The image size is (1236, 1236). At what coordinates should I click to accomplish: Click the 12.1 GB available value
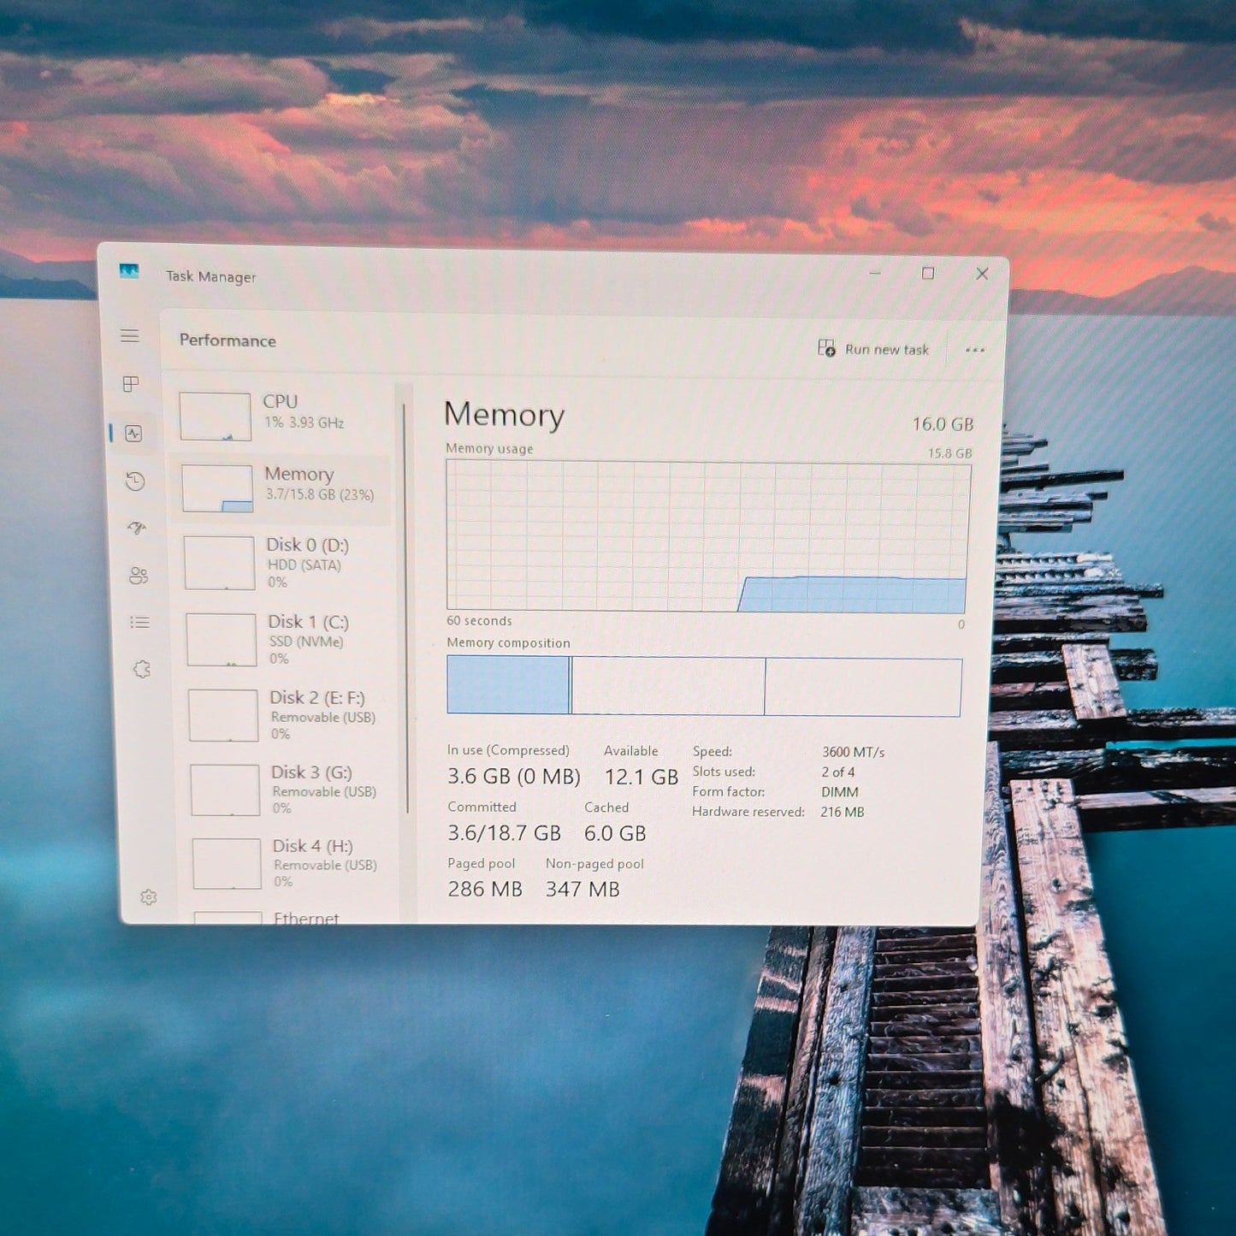[x=642, y=777]
